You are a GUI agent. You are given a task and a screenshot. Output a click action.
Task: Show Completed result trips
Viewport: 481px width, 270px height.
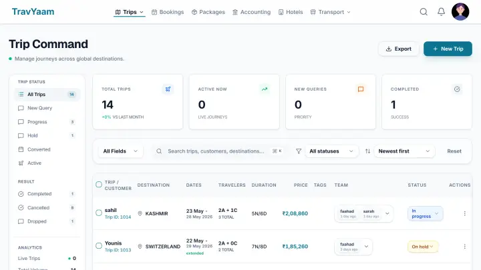47,194
